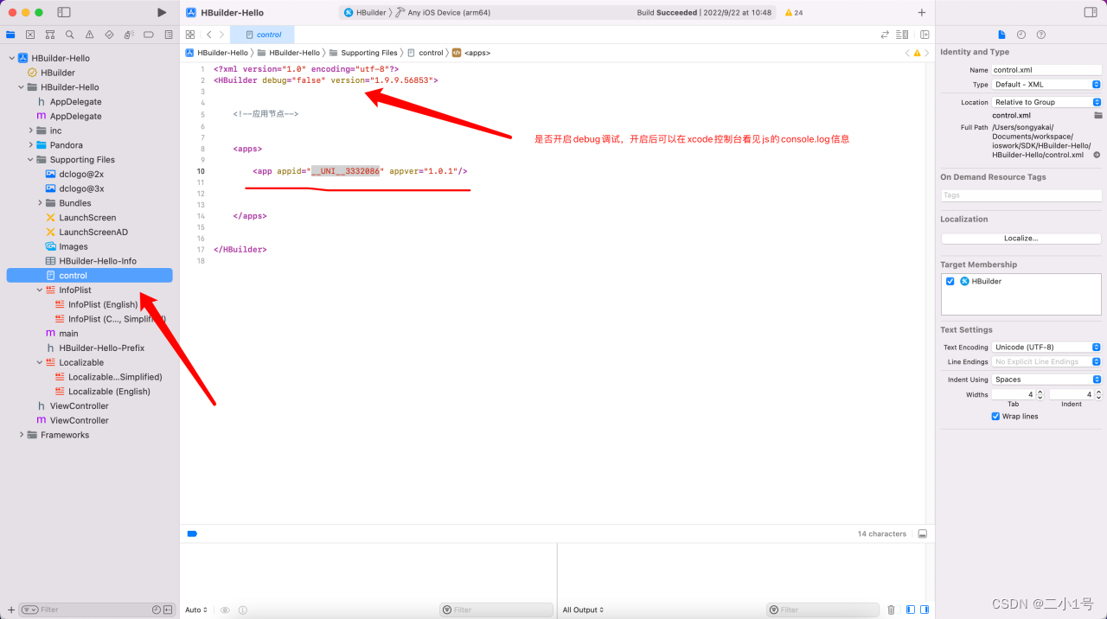The height and width of the screenshot is (619, 1107).
Task: Open the debug navigator
Action: pyautogui.click(x=129, y=35)
